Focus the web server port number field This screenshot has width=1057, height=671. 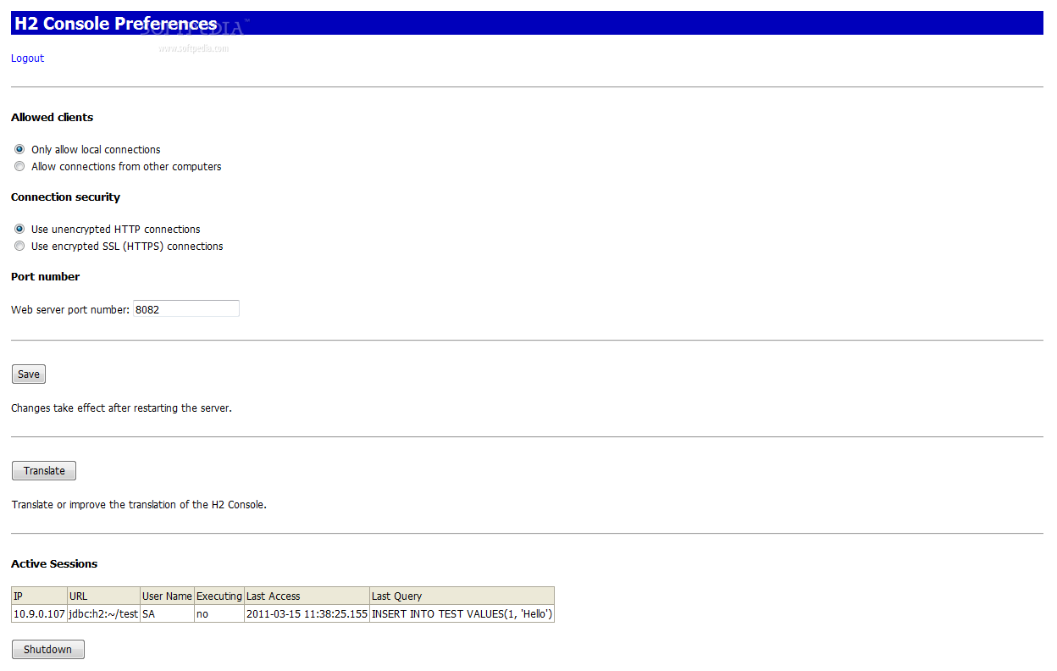click(186, 309)
